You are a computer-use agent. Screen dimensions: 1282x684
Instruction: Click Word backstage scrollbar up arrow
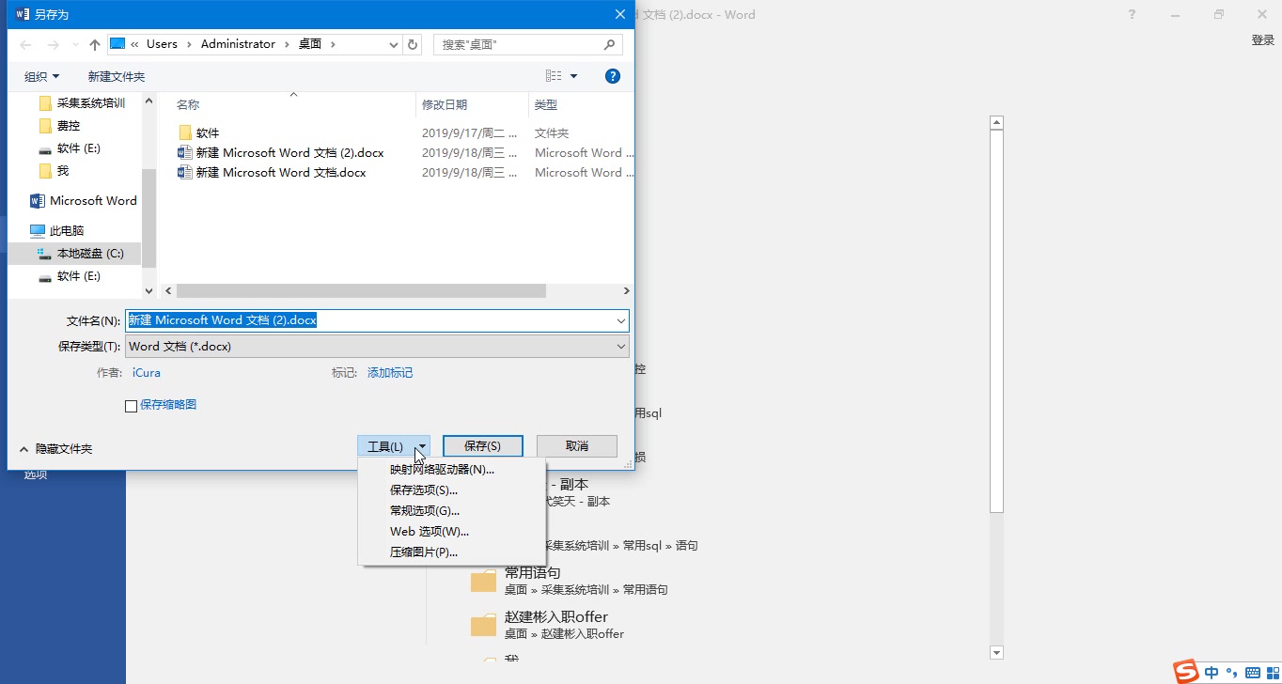(x=997, y=123)
